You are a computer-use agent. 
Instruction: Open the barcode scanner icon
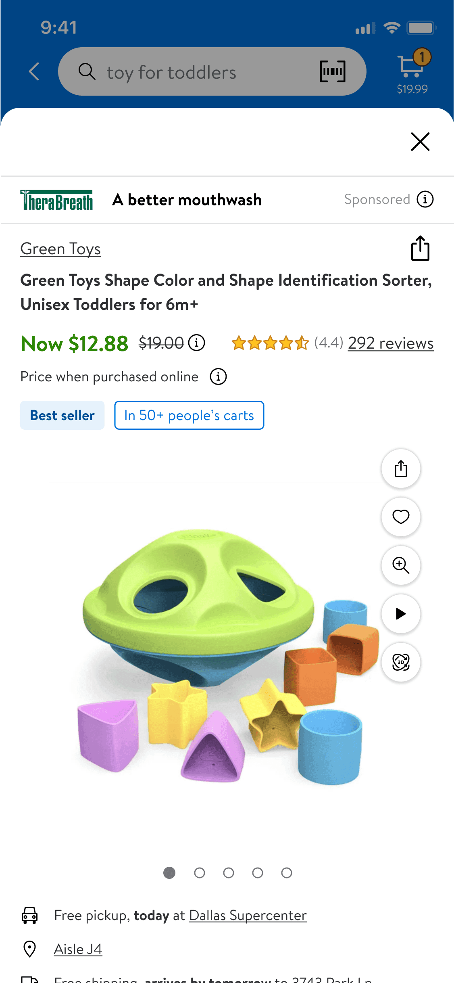pyautogui.click(x=332, y=72)
